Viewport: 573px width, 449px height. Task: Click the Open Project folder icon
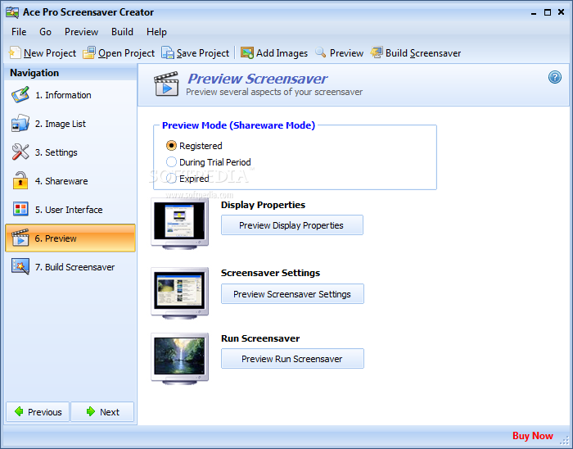click(89, 52)
